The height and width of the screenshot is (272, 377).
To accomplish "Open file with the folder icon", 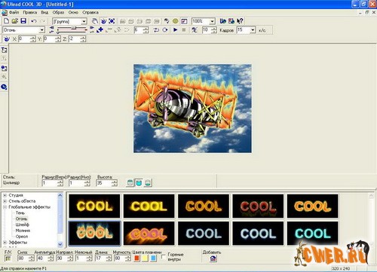I will (15, 21).
